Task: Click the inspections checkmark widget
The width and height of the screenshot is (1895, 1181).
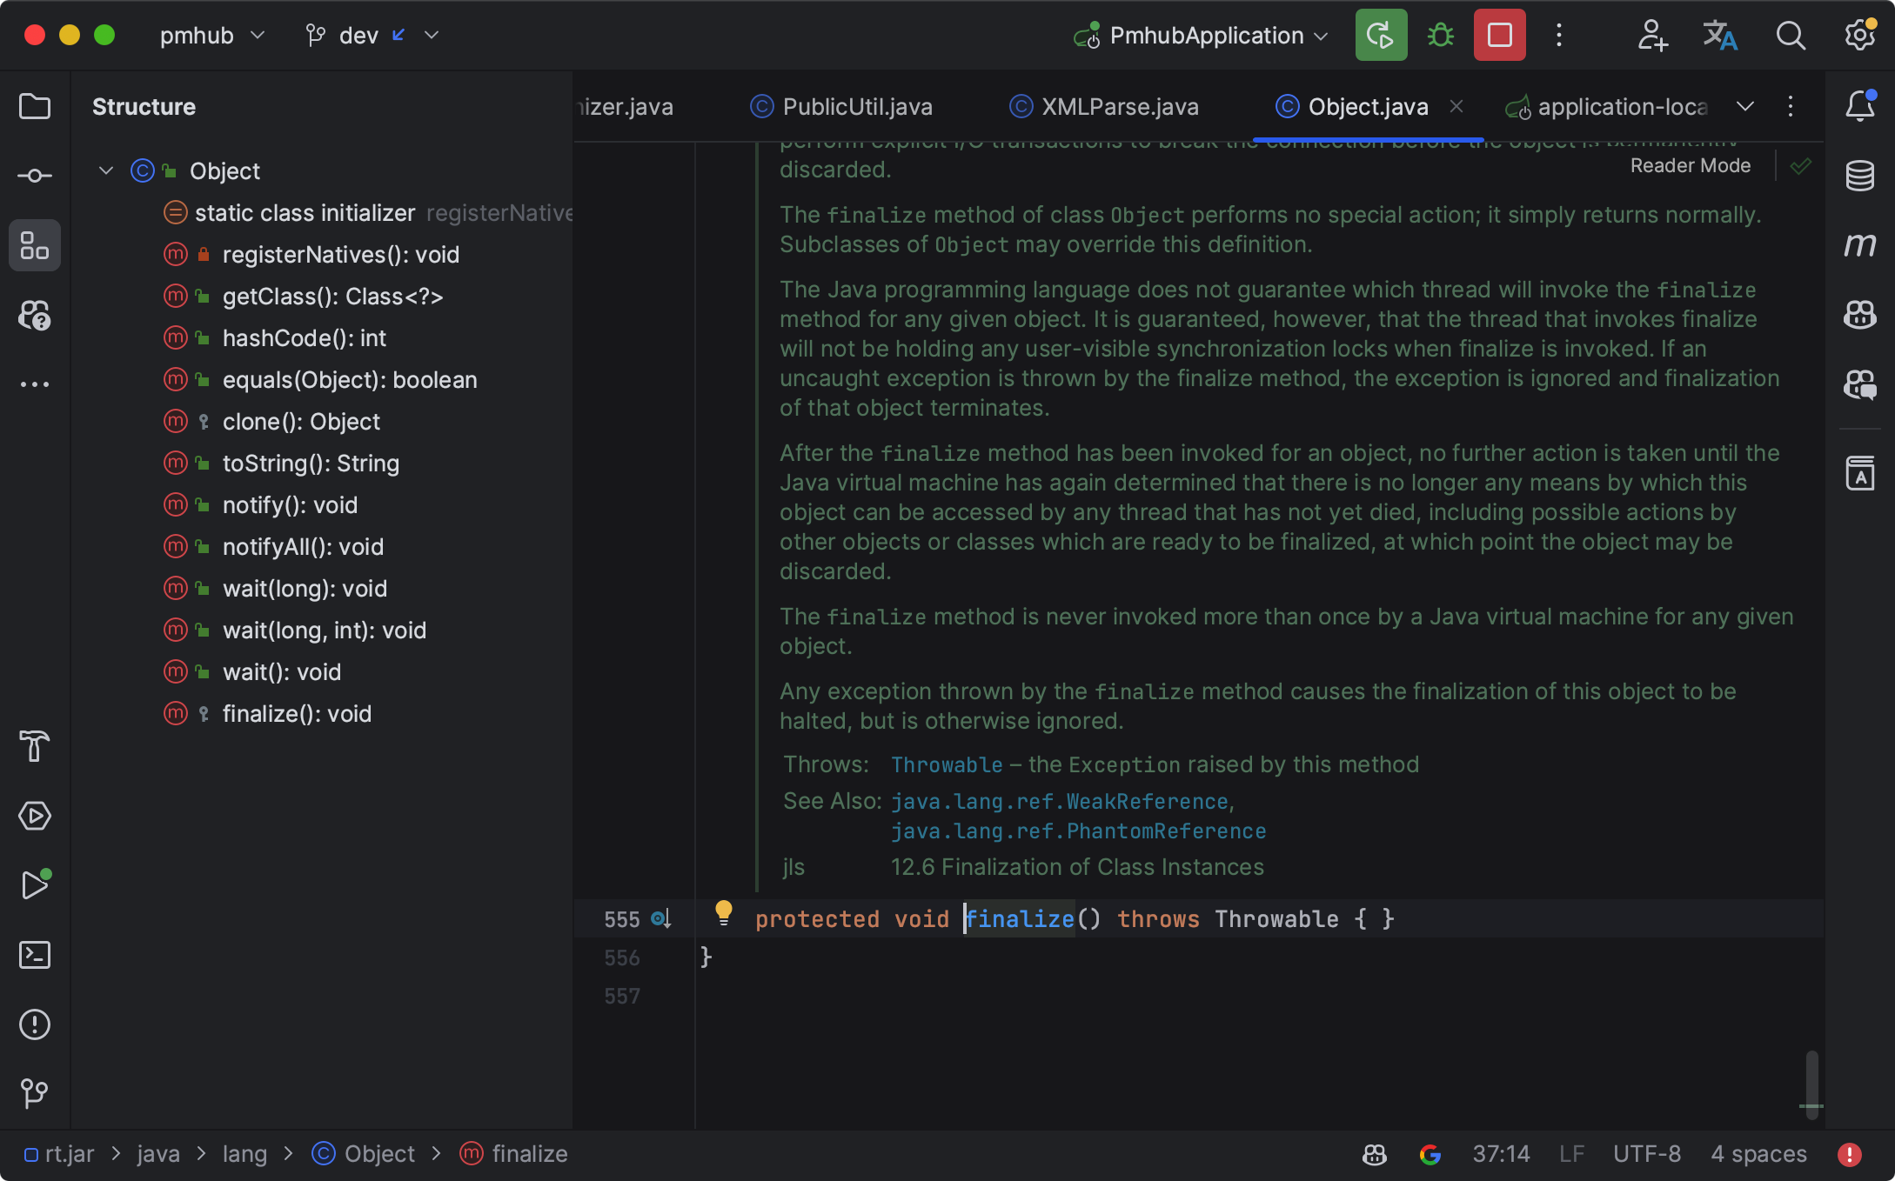Action: (1801, 165)
